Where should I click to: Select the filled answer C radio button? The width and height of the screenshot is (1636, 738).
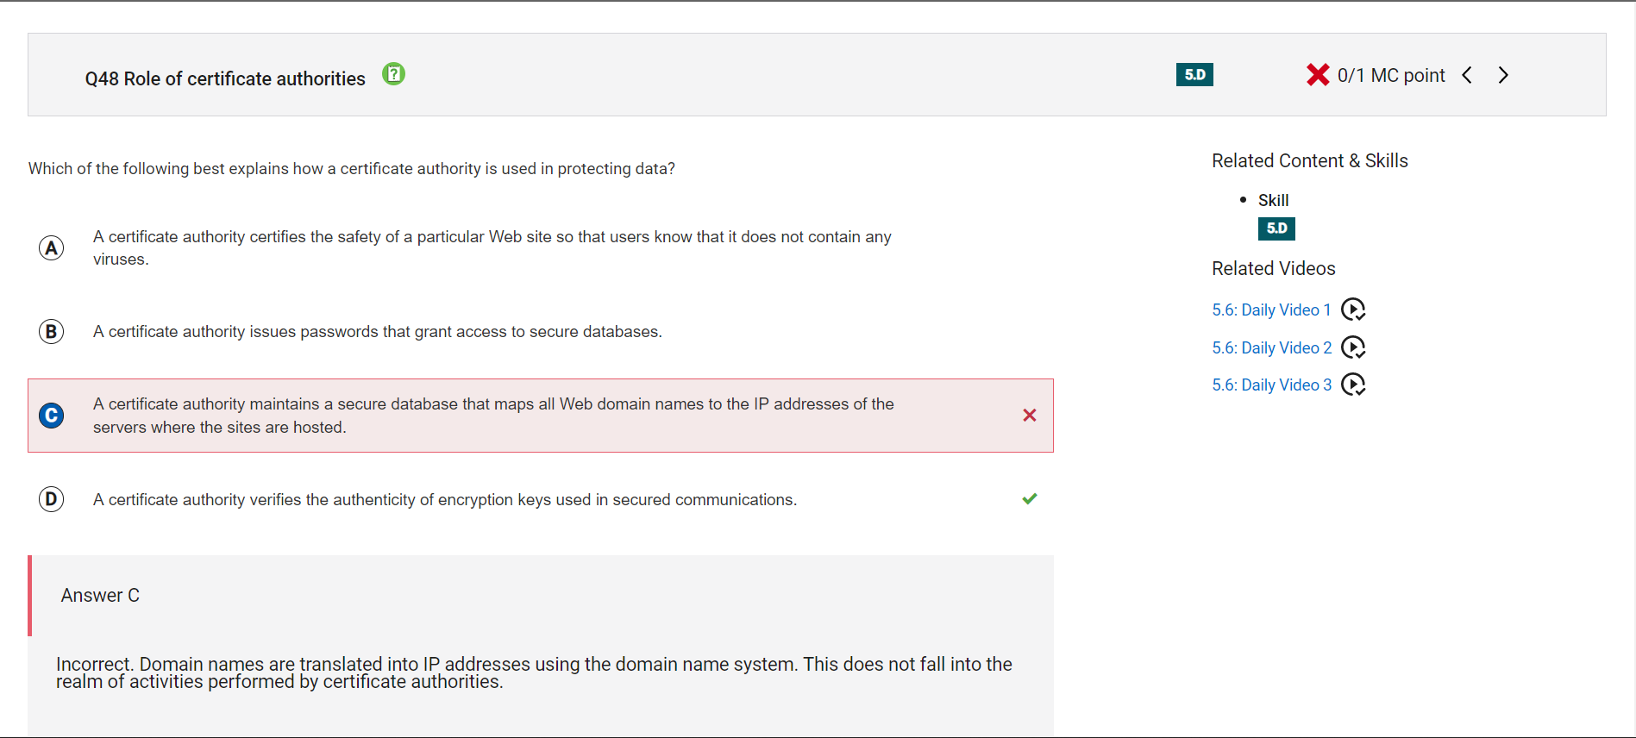(x=52, y=416)
